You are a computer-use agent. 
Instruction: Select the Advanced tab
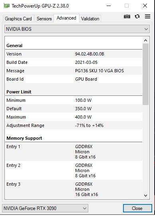point(66,18)
